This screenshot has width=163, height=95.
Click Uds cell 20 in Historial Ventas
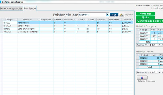tap(156, 58)
